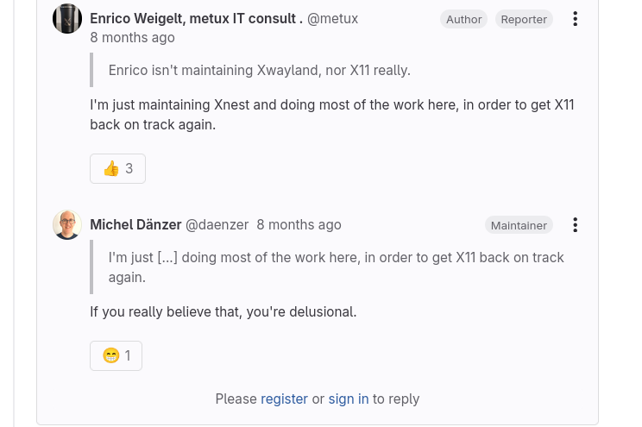
Task: Click Michel Dänzer's profile avatar
Action: point(67,225)
